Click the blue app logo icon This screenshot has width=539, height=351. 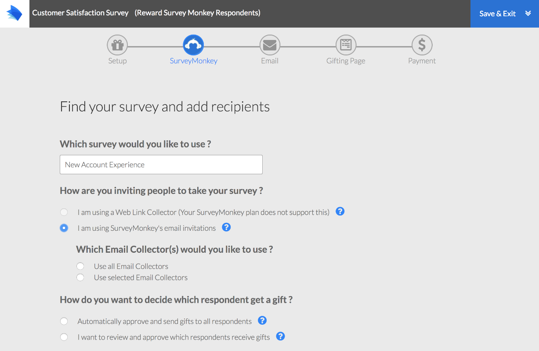pos(14,13)
